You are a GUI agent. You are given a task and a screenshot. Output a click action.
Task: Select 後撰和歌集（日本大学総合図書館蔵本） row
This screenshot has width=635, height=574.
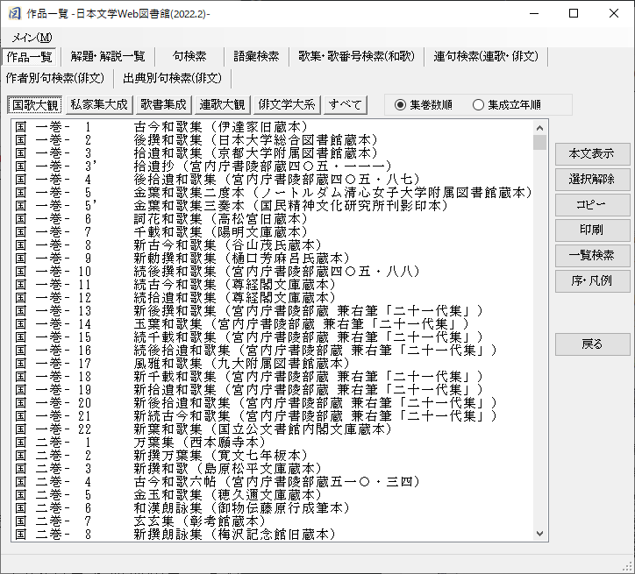click(x=272, y=140)
